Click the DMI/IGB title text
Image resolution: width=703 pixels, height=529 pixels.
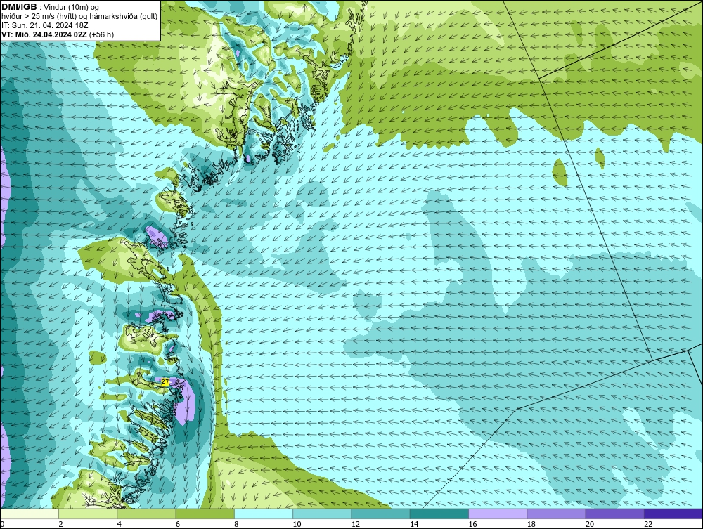pyautogui.click(x=19, y=7)
